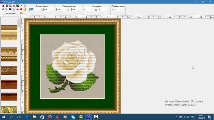Select the red rectangle shape icon
This screenshot has width=214, height=120.
pos(17,9)
